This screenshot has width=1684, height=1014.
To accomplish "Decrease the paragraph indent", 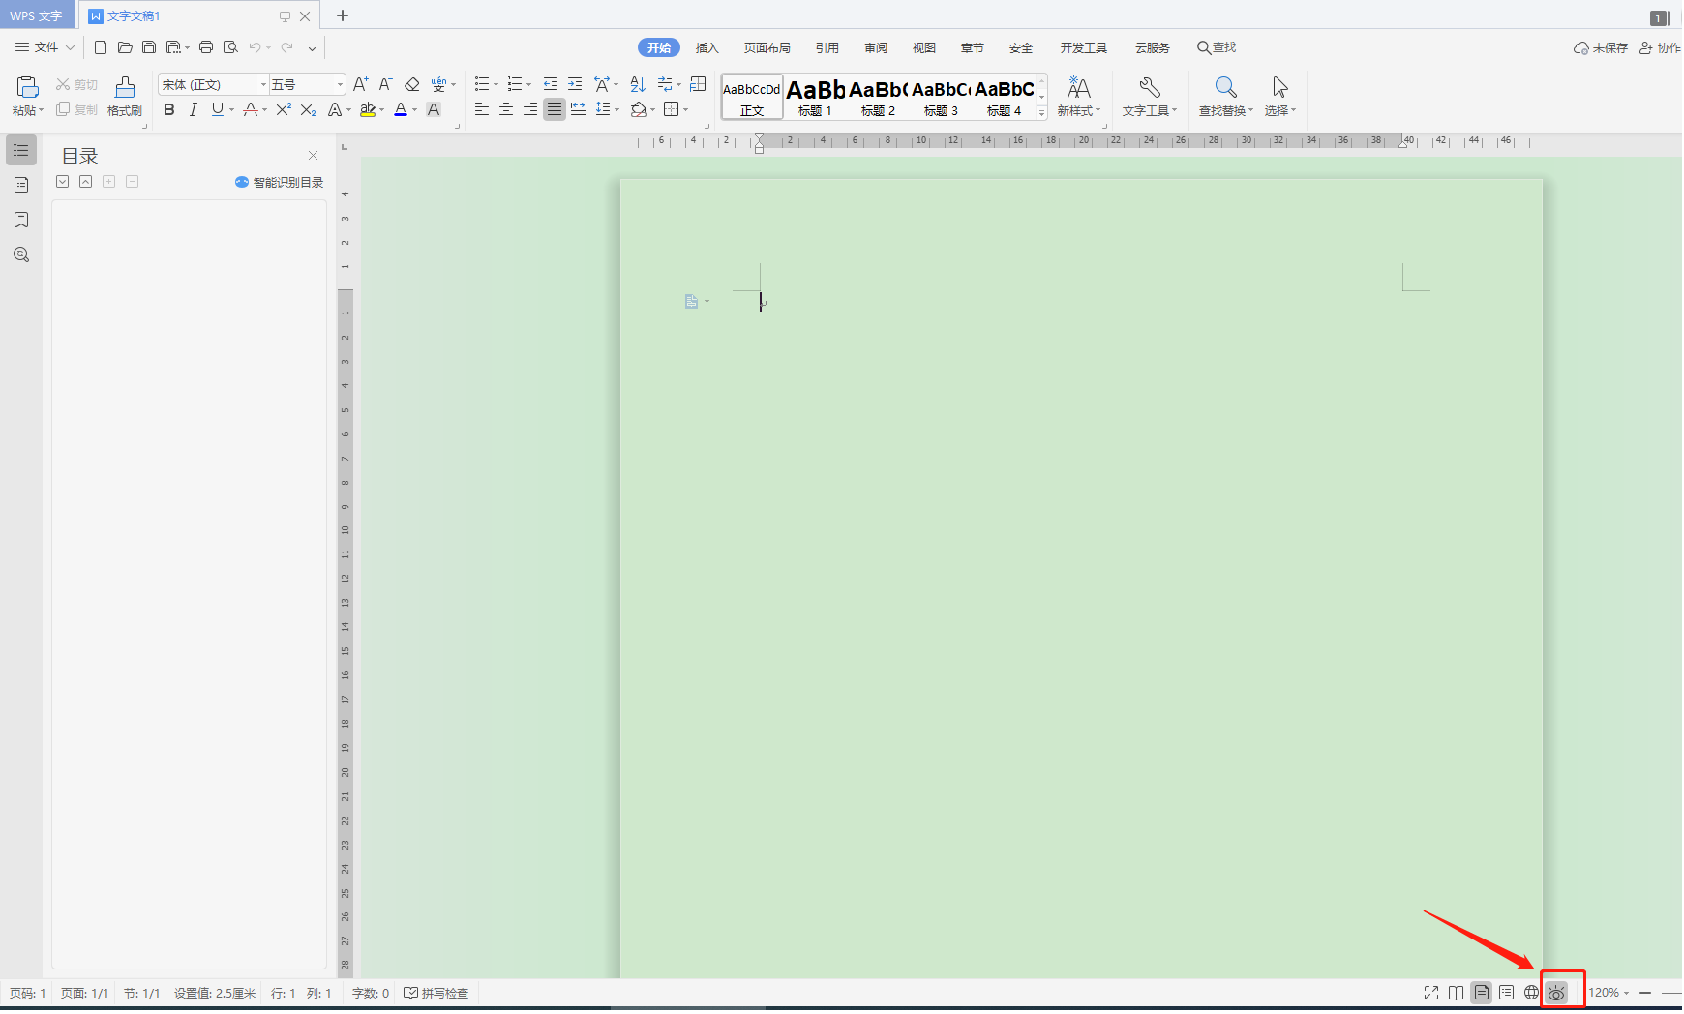I will tap(551, 84).
